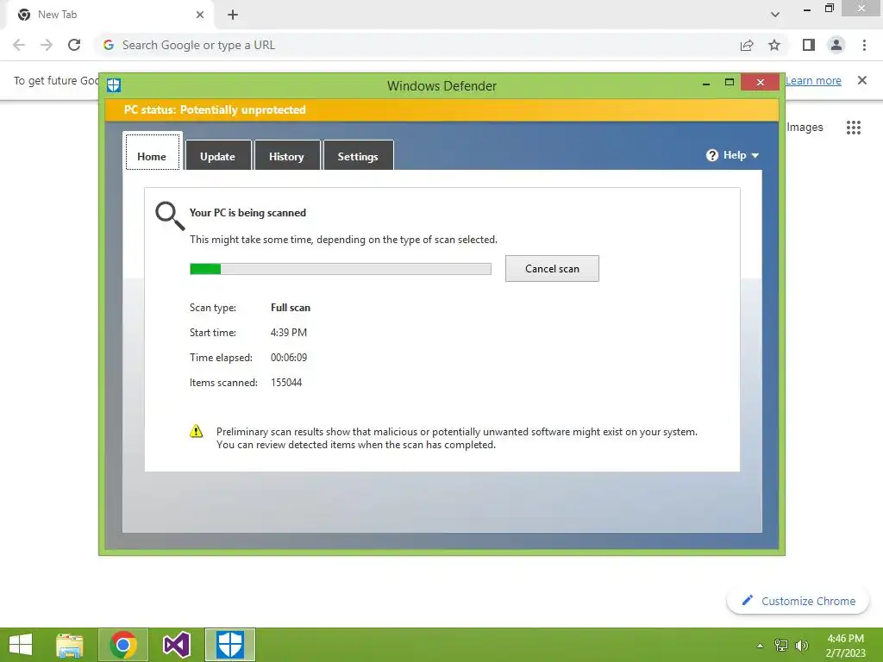Share this page icon in address bar

(x=747, y=45)
